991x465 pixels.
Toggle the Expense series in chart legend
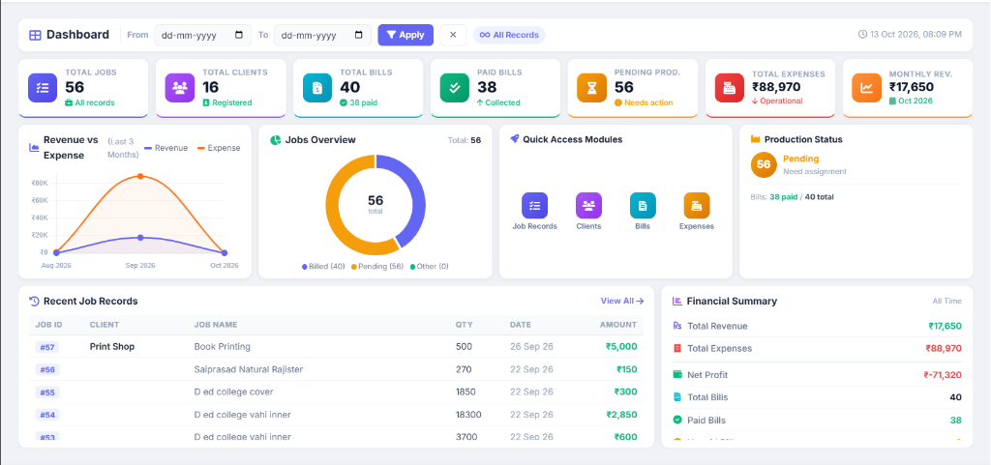tap(219, 148)
